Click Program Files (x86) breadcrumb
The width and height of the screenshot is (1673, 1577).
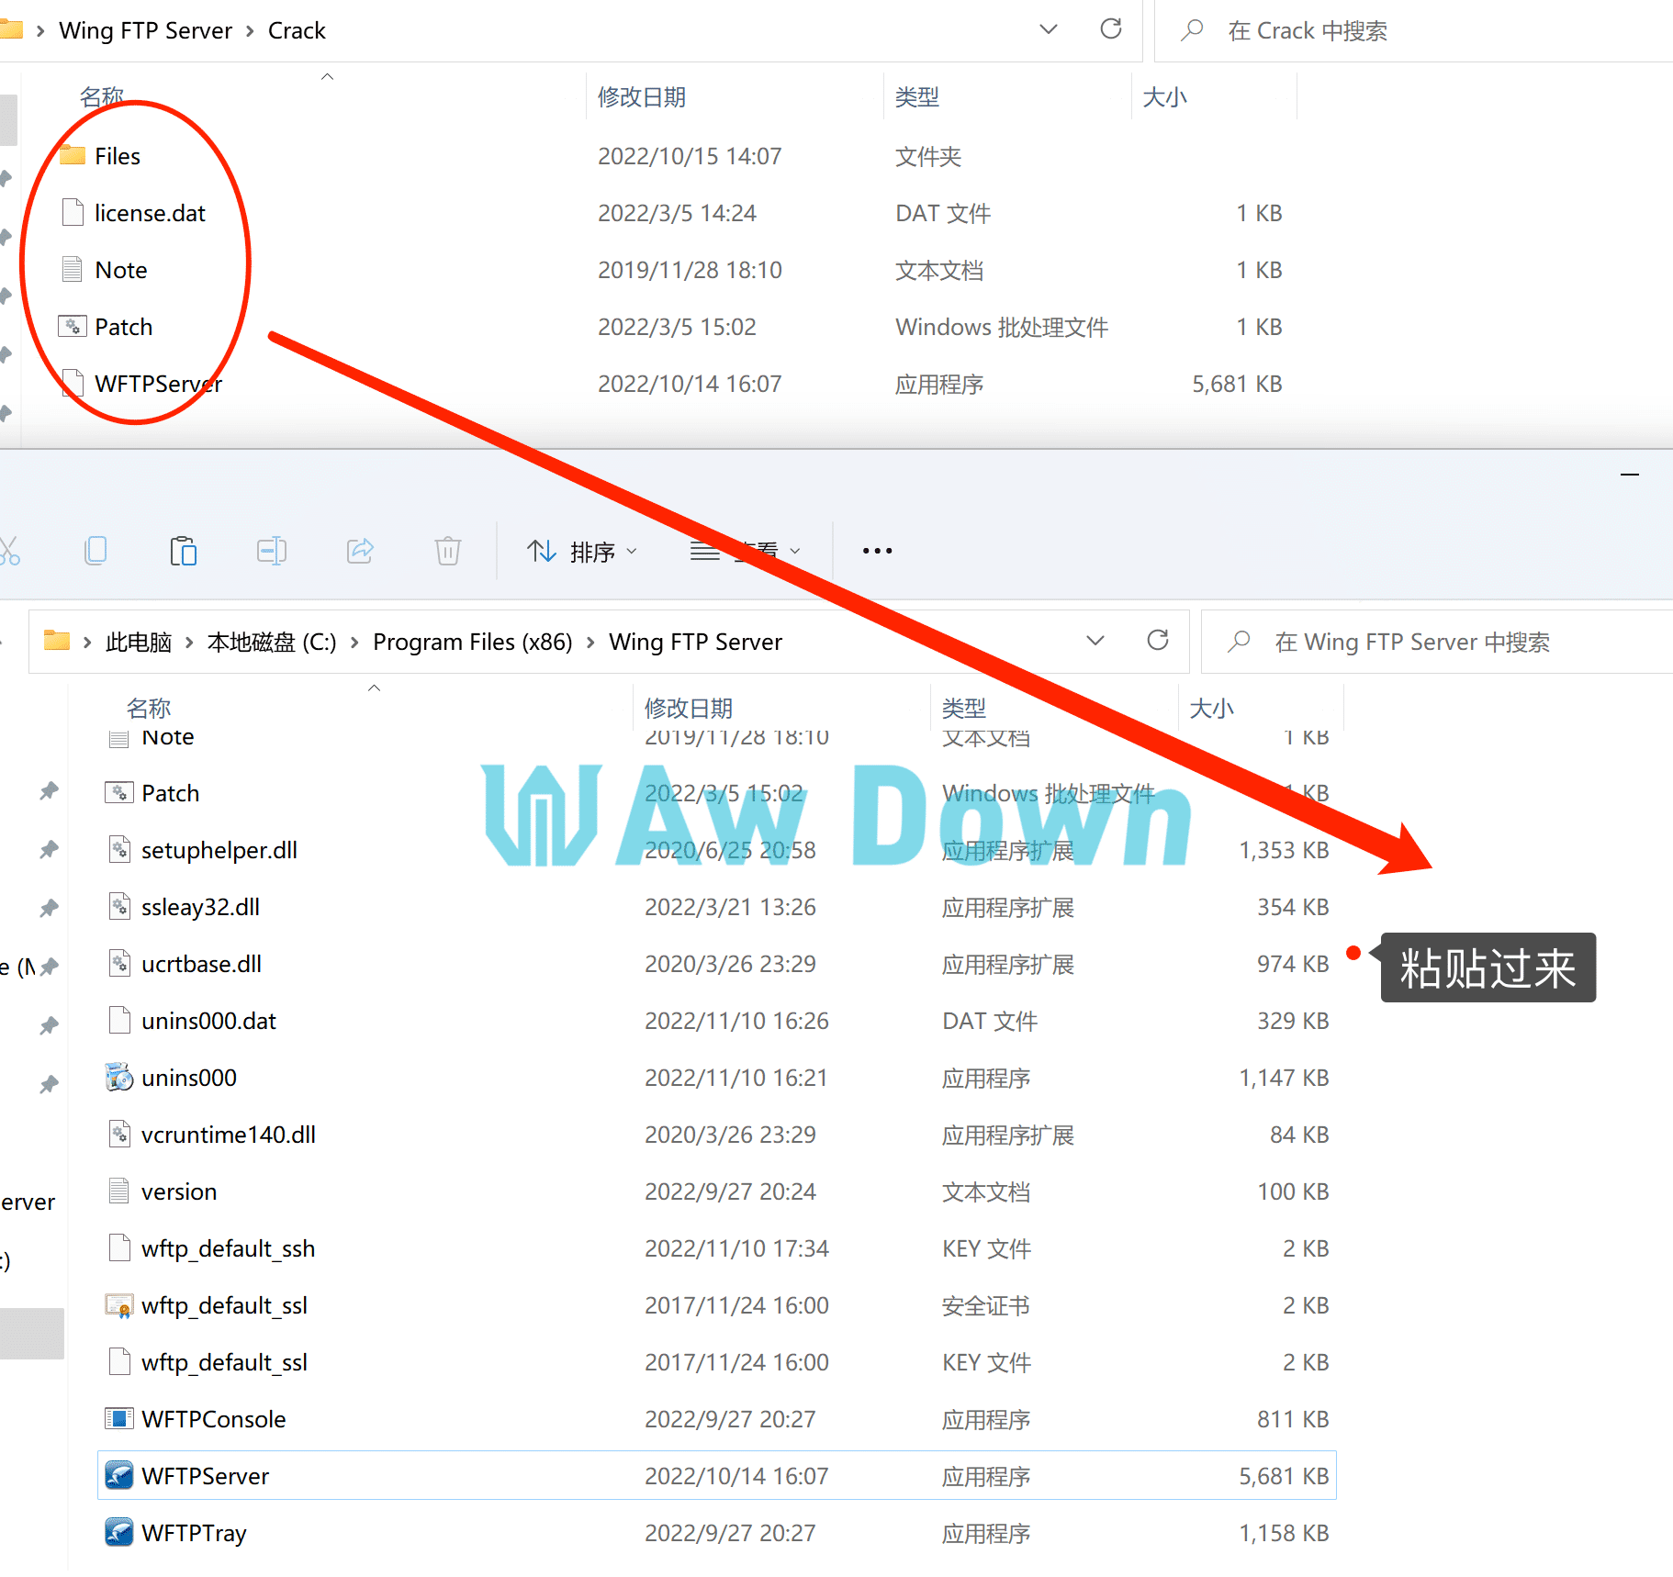[x=472, y=642]
